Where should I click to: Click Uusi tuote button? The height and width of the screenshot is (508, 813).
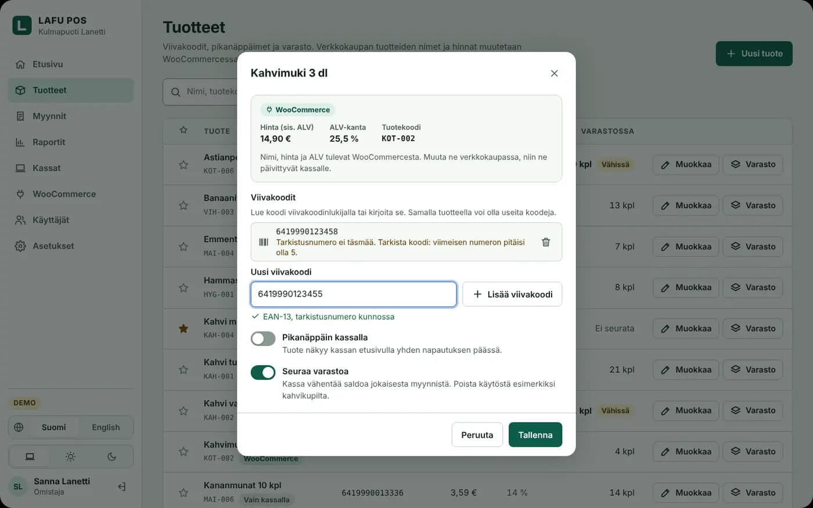click(x=754, y=53)
